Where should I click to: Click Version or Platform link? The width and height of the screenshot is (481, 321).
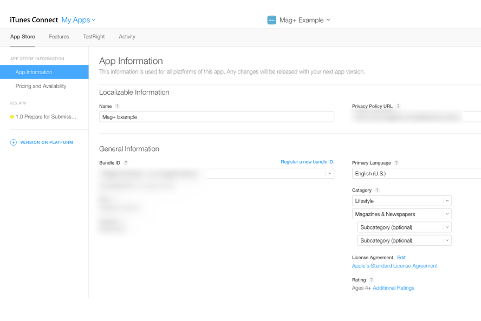click(47, 142)
